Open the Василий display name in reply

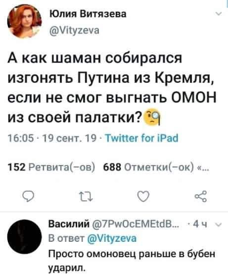[x=69, y=224]
